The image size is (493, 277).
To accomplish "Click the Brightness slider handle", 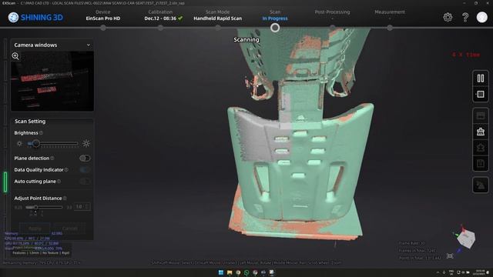I will [x=36, y=144].
